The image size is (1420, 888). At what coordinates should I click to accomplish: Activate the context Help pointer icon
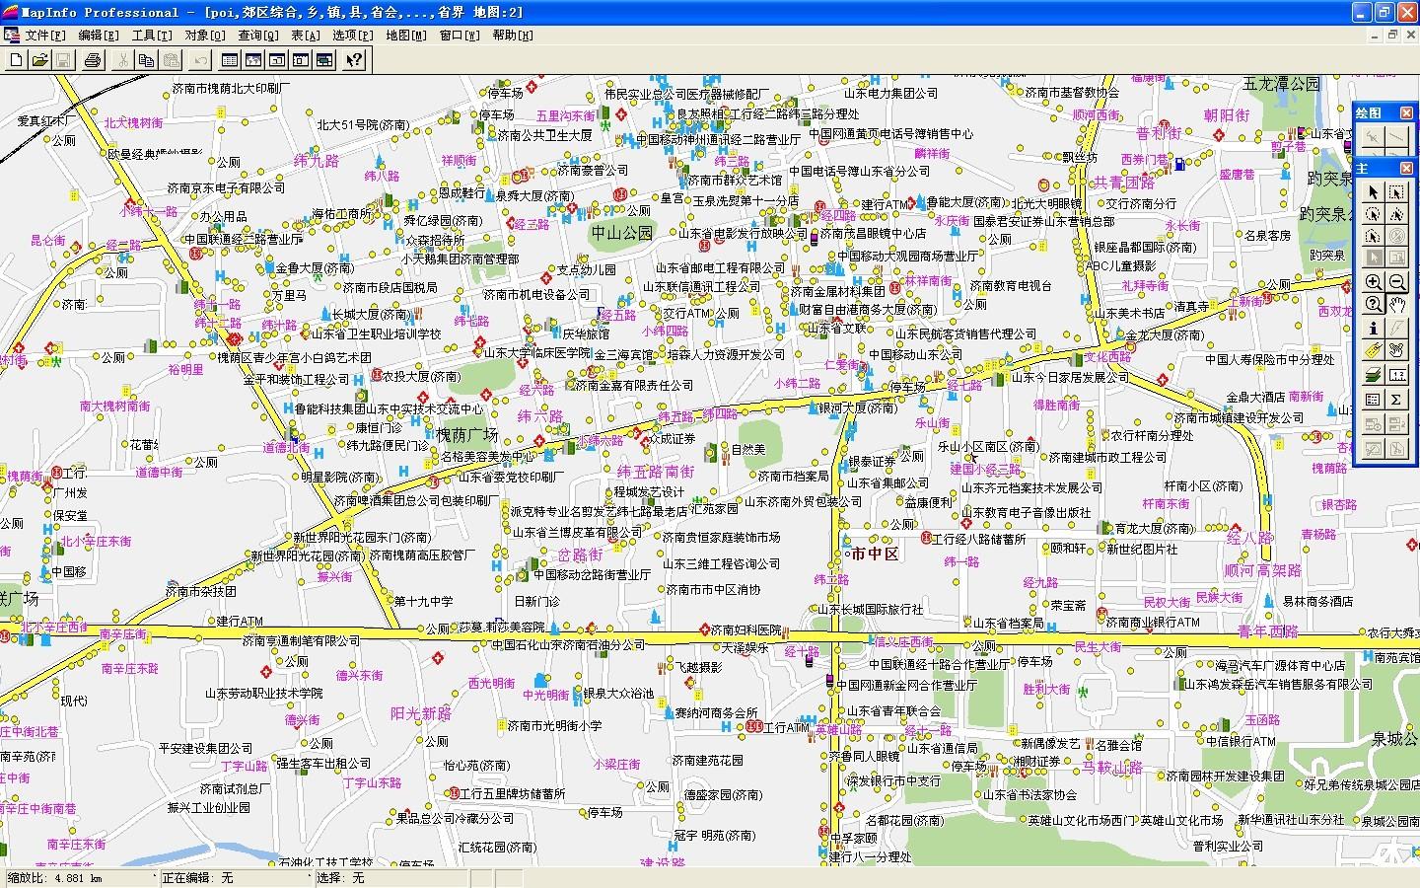pos(354,60)
